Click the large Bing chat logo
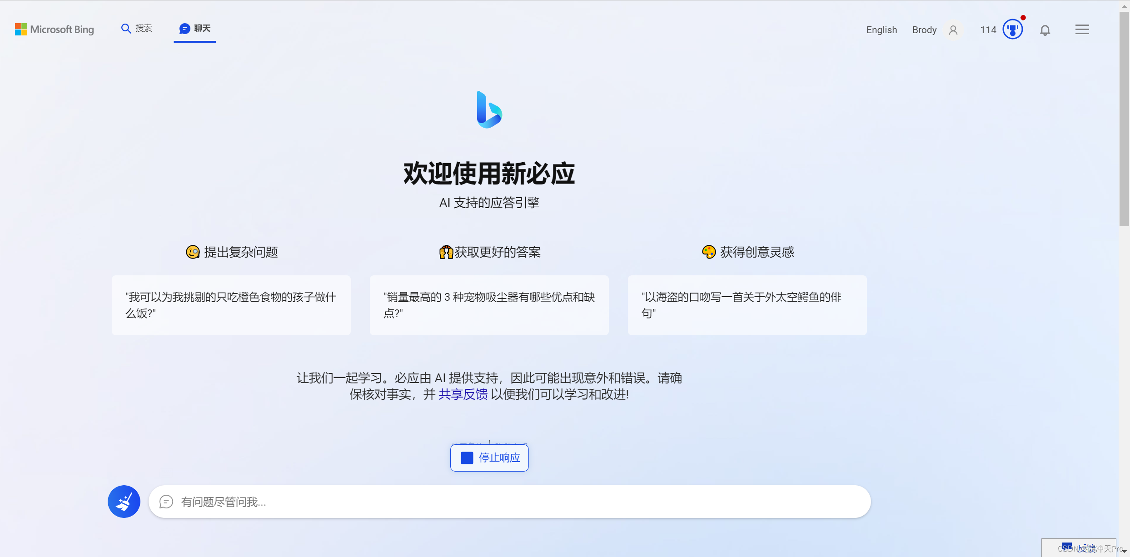1130x557 pixels. click(x=489, y=110)
